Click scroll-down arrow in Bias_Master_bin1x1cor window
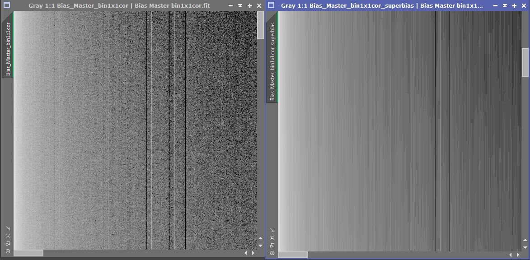 (x=261, y=246)
